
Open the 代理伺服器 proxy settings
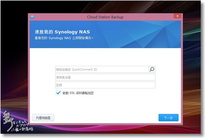(43, 118)
